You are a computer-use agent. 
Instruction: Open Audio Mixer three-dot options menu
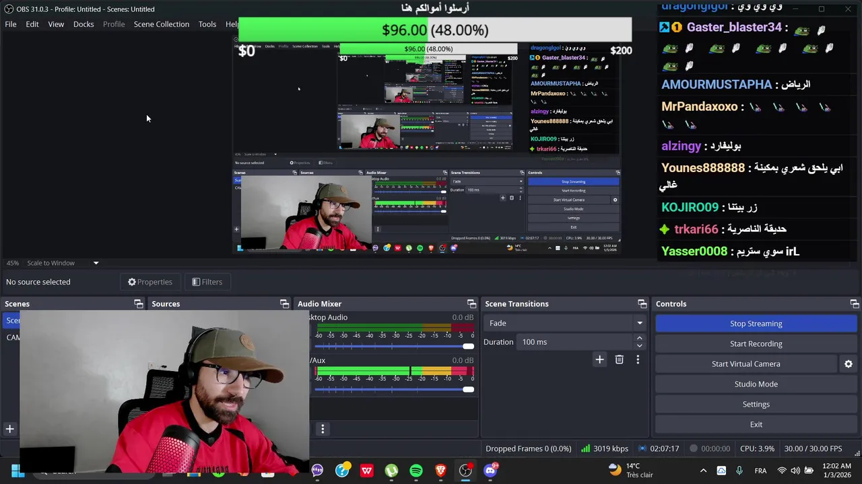coord(323,429)
